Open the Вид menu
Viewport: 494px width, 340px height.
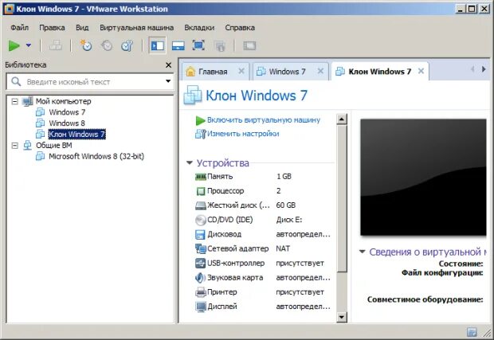[82, 28]
